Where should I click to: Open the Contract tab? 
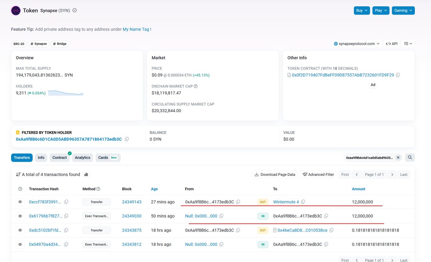[60, 158]
